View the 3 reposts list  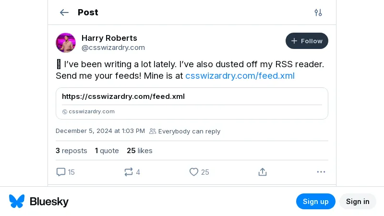71,150
